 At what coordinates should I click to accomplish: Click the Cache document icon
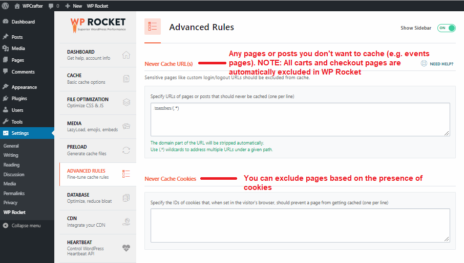(x=126, y=79)
